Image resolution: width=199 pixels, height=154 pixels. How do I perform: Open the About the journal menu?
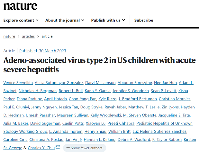(65, 20)
